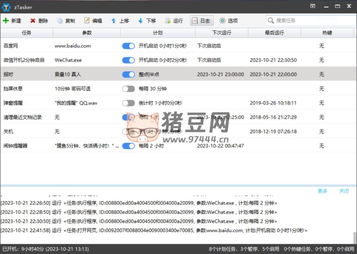Click the magnifier icon in search box
Screen dimensions: 357x254
click(271, 21)
